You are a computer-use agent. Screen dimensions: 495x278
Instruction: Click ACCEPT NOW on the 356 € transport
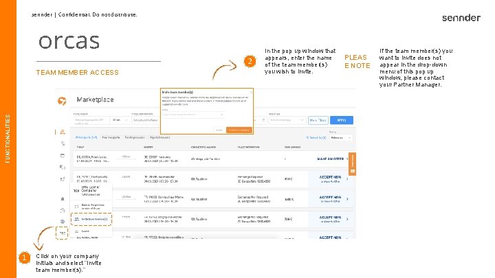[330, 217]
